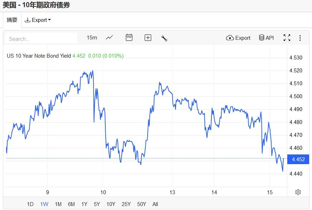Enter fullscreen chart mode
The width and height of the screenshot is (312, 210).
[287, 38]
